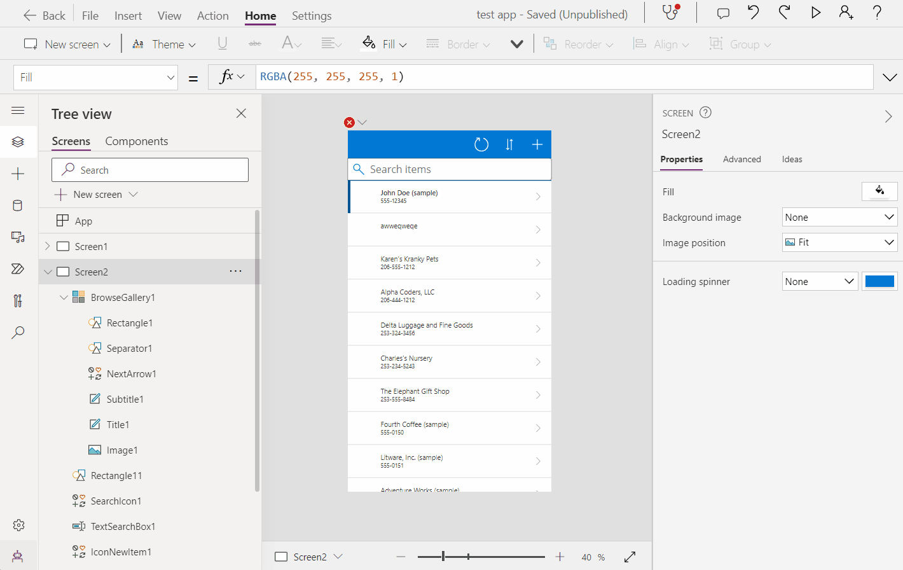Collapse the Screen2 tree node
Viewport: 903px width, 570px height.
coord(48,272)
